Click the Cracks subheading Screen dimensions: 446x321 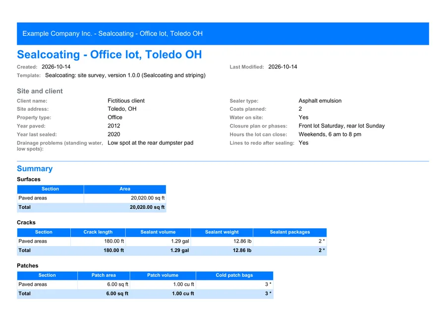26,222
